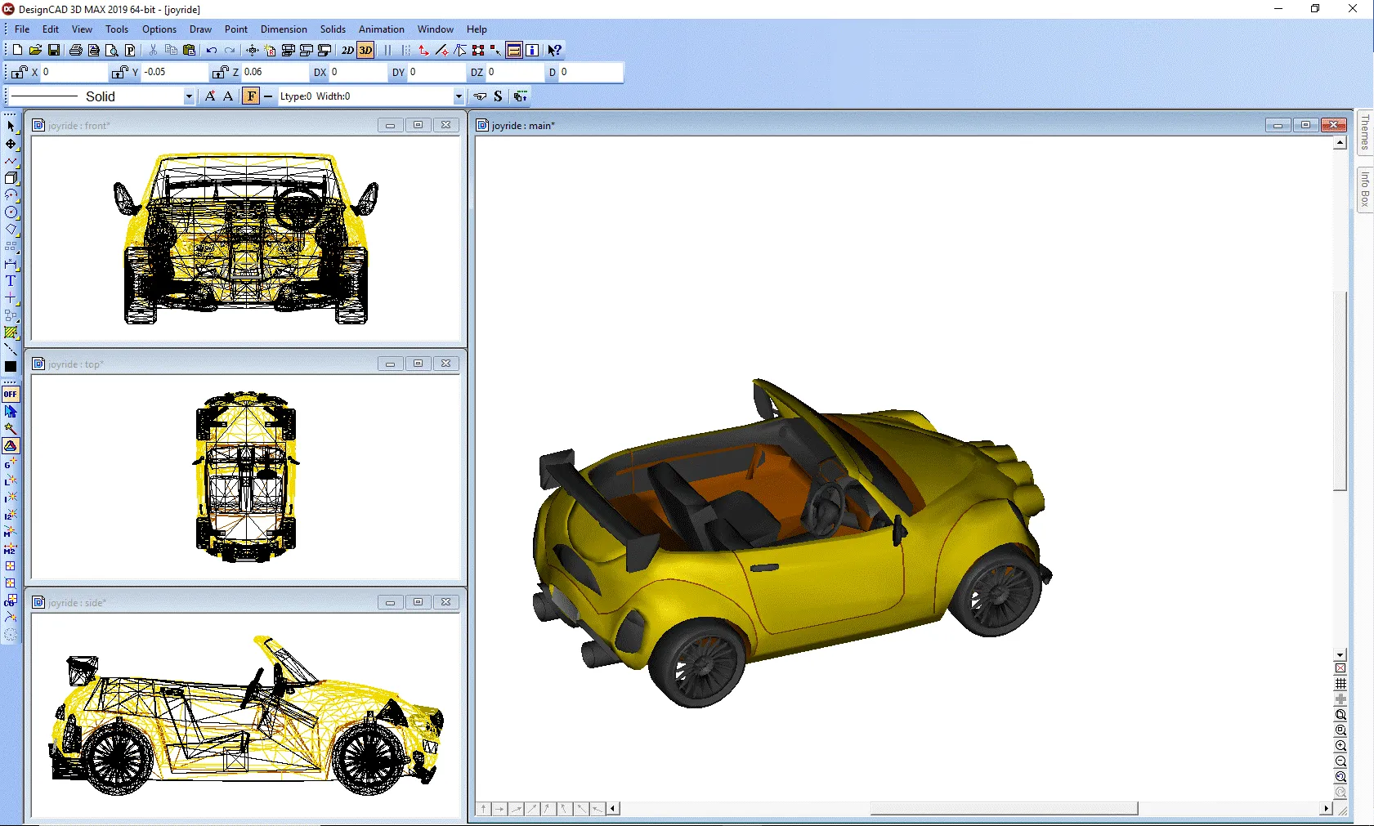Toggle the 3D mode button
The width and height of the screenshot is (1374, 826).
[365, 51]
